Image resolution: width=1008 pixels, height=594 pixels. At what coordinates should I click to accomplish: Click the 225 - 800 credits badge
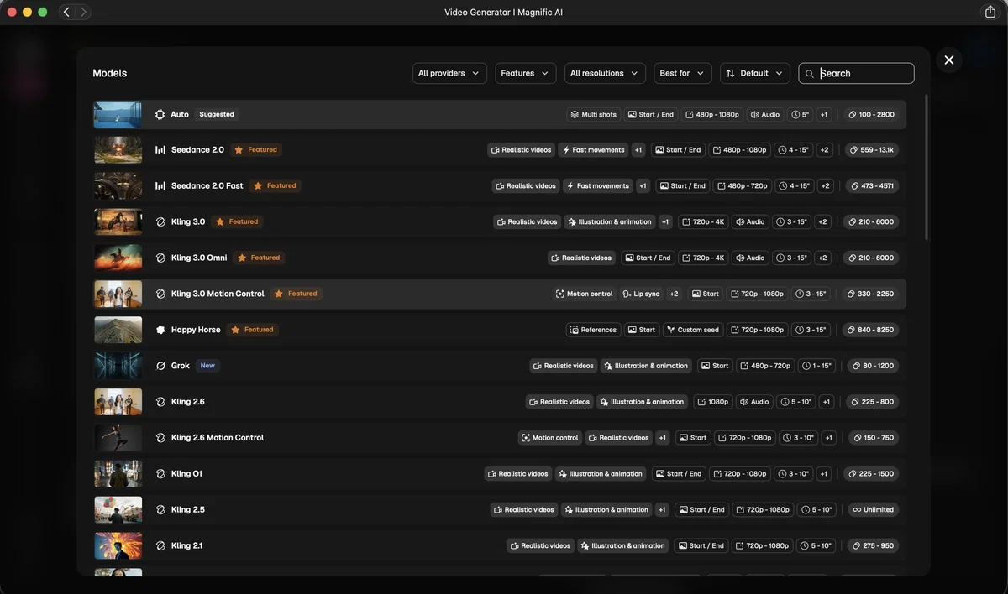[x=872, y=402]
